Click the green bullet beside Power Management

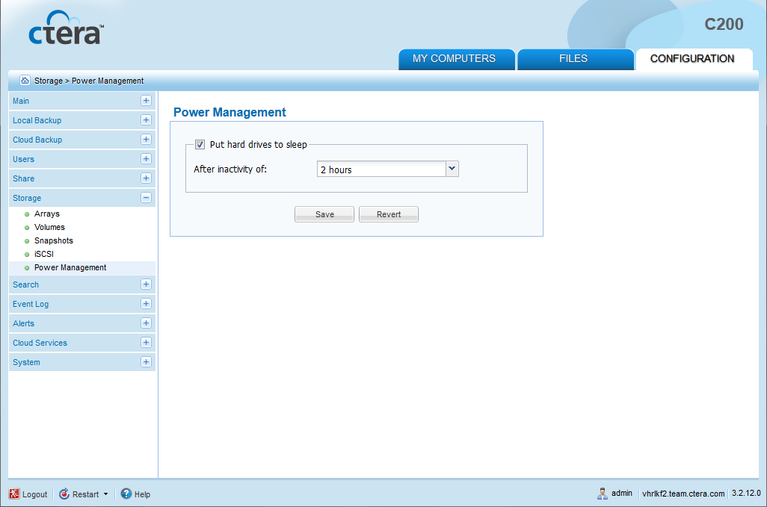[x=27, y=267]
